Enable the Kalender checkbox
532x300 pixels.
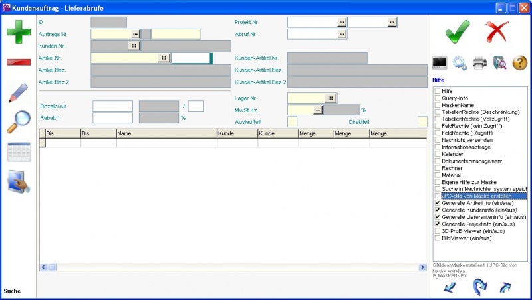(437, 154)
